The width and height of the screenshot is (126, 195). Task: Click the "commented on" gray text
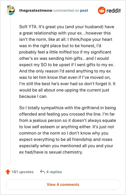click(66, 10)
